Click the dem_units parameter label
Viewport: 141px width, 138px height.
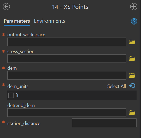[x=18, y=86]
